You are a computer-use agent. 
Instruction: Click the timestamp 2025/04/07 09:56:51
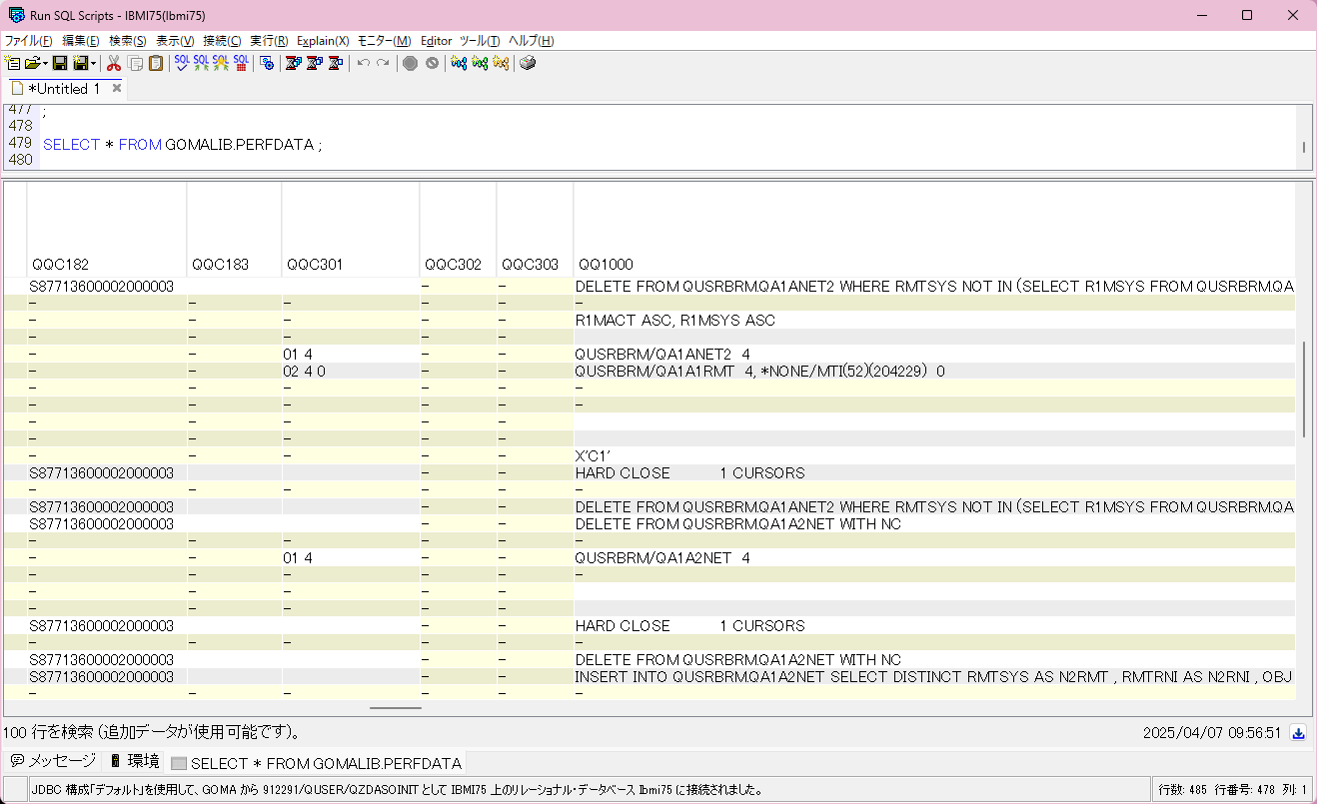(x=1212, y=733)
